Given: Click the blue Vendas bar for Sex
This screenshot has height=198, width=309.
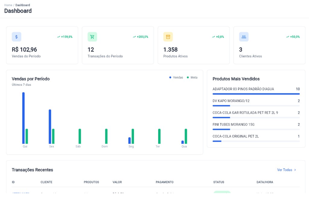Looking at the screenshot, I should (50, 126).
